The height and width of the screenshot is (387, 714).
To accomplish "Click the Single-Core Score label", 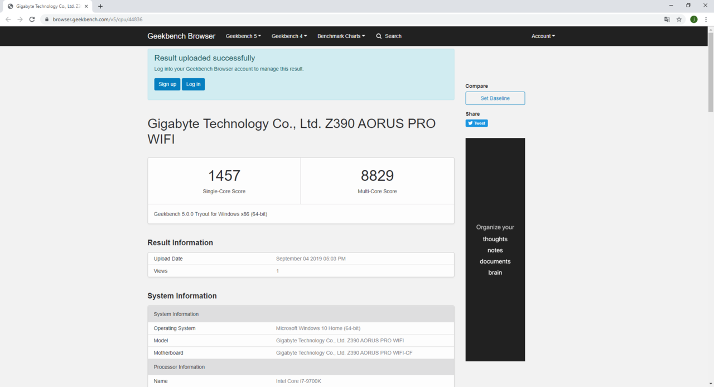I will [224, 192].
